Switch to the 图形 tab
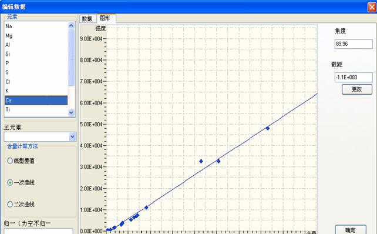Screen dimensions: 377x234 coord(106,18)
